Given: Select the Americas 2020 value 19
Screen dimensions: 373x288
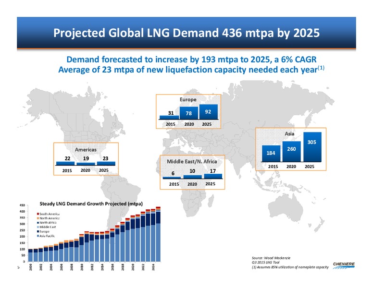Looking at the screenshot, I should 86,158.
